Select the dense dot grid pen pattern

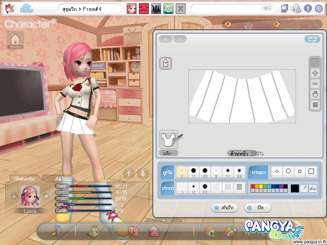pos(228,187)
